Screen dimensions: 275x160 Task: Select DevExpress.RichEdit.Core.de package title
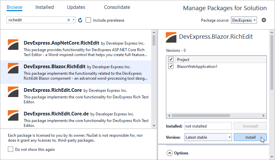pos(56,114)
